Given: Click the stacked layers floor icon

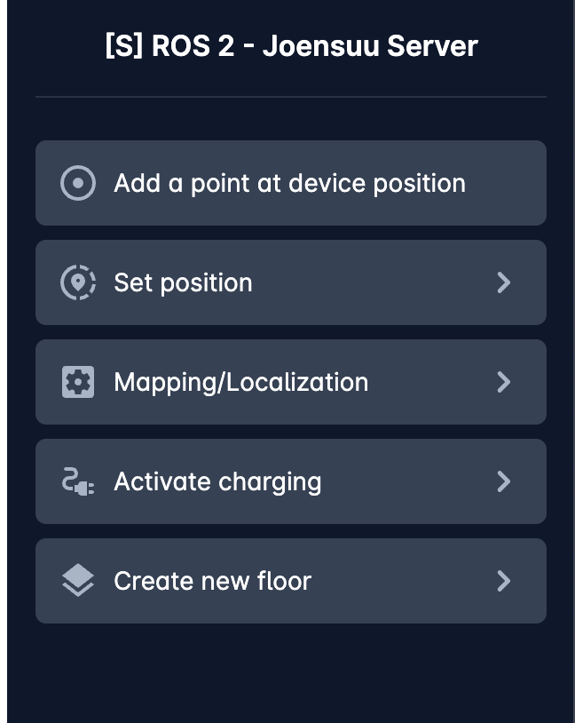Looking at the screenshot, I should [x=78, y=581].
